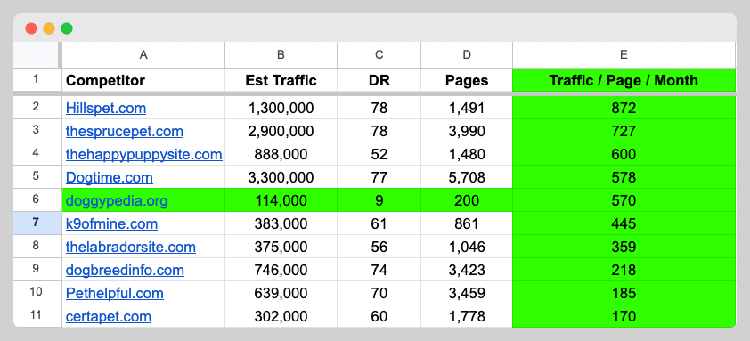Select column C header

click(379, 55)
